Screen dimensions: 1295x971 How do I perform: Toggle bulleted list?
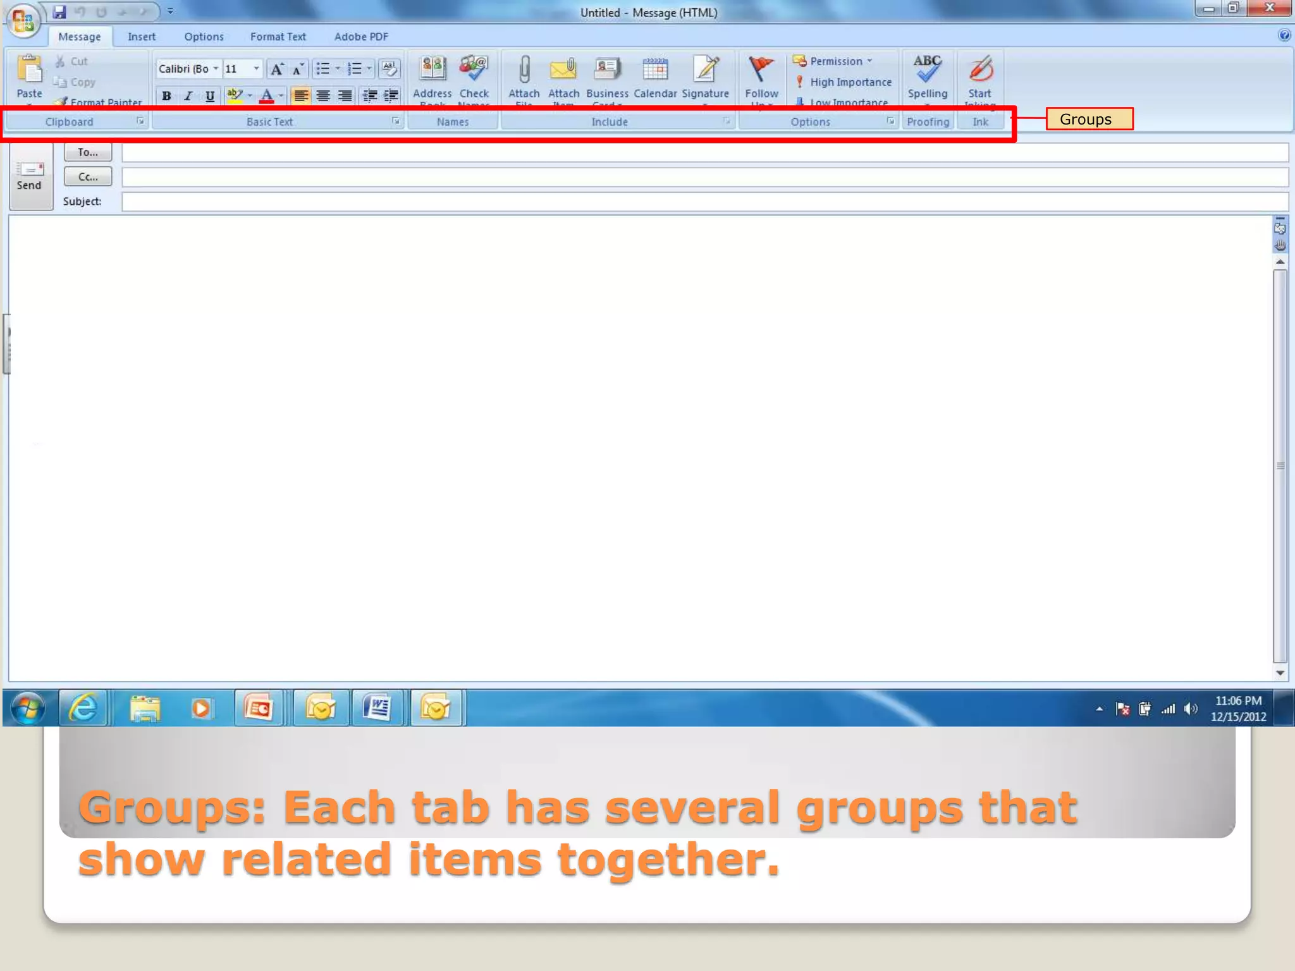point(323,69)
